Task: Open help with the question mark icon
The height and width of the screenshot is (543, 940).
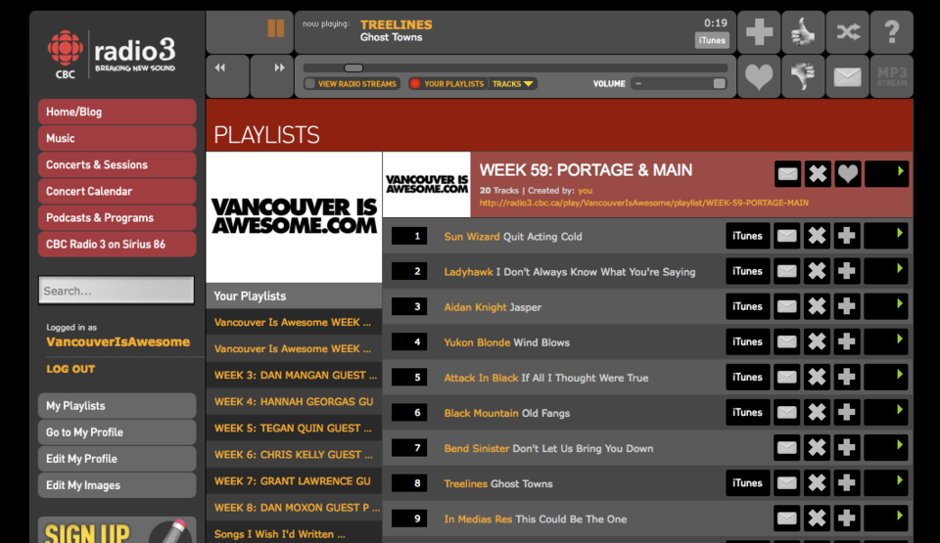Action: coord(892,31)
